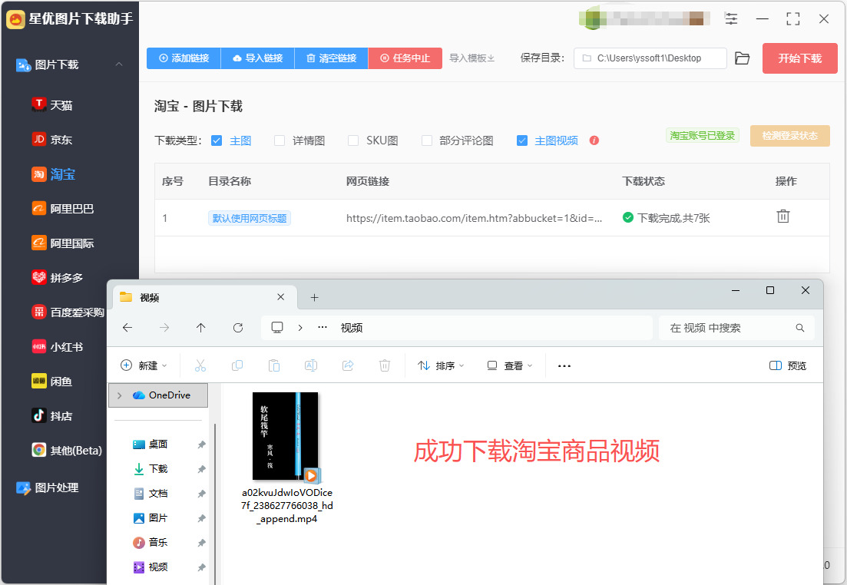The height and width of the screenshot is (585, 847).
Task: Go back in File Explorer
Action: tap(127, 327)
